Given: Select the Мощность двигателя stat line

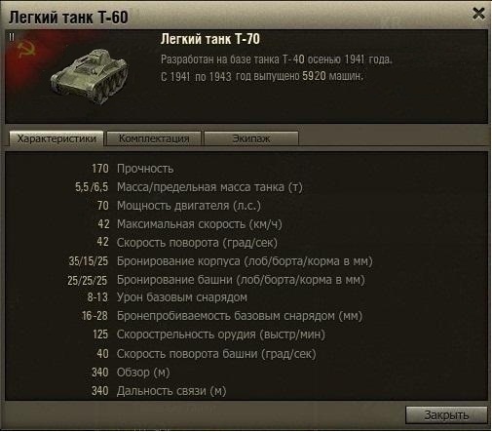Looking at the screenshot, I should [x=178, y=206].
